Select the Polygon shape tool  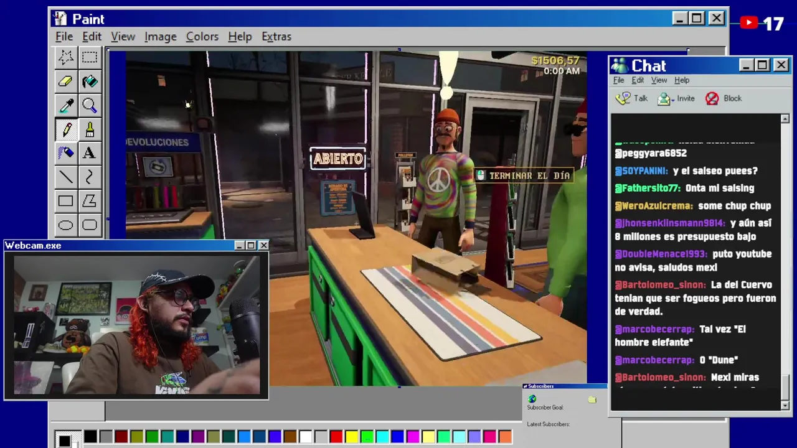click(90, 201)
